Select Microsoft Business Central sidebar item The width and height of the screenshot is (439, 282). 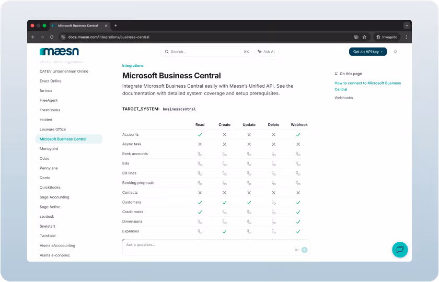coord(69,139)
